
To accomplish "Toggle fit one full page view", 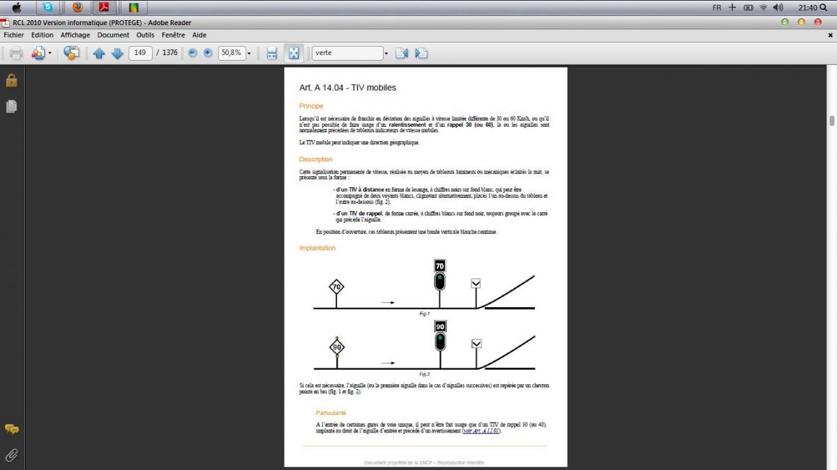I will [294, 53].
